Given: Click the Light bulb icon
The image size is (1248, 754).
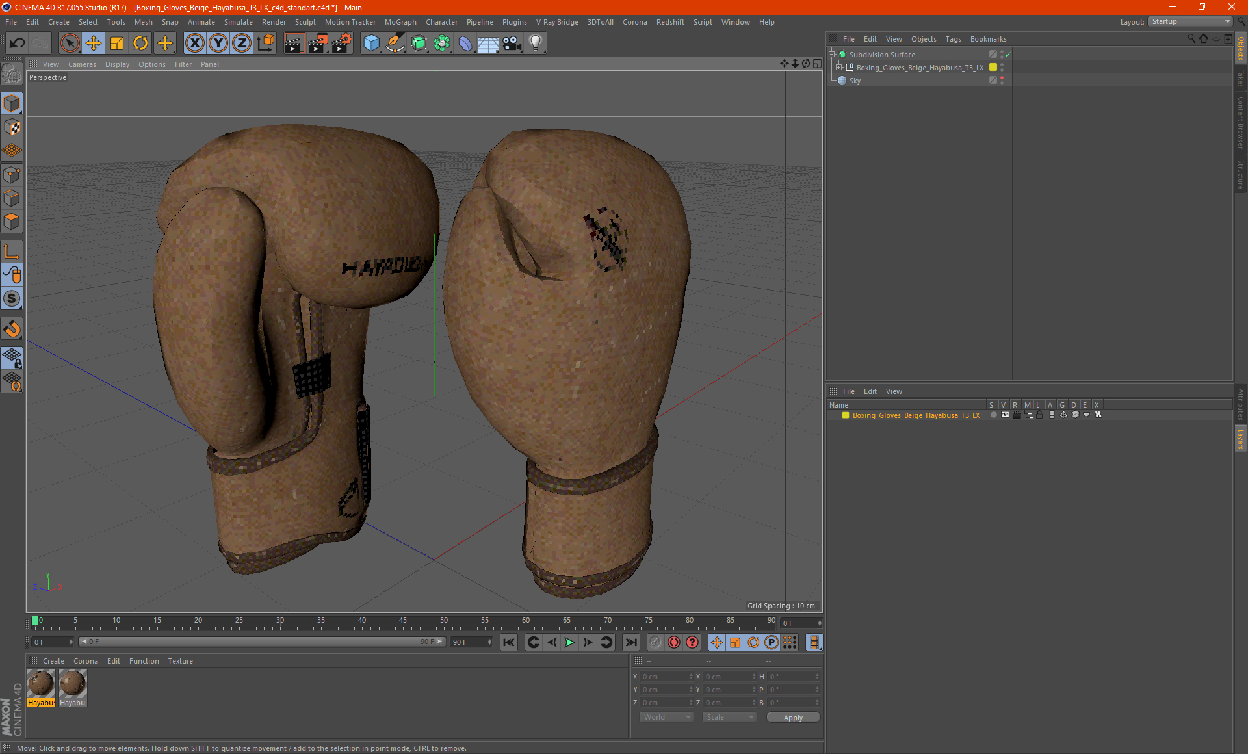Looking at the screenshot, I should [x=535, y=44].
